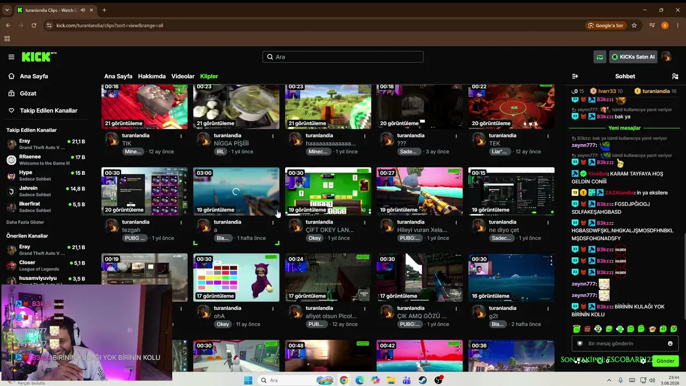686x386 pixels.
Task: Open the Kick hamburger sidebar menu
Action: pyautogui.click(x=11, y=57)
